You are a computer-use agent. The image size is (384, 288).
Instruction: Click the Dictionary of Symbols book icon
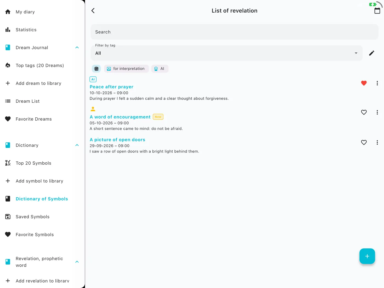pos(8,199)
